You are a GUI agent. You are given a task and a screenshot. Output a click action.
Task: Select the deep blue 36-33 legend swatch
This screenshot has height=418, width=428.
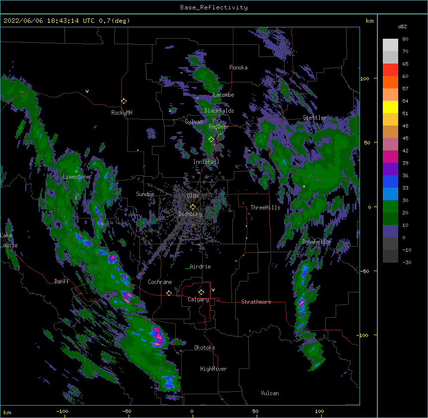(x=390, y=181)
